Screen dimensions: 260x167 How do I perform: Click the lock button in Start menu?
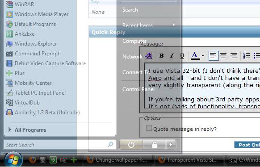(x=155, y=145)
